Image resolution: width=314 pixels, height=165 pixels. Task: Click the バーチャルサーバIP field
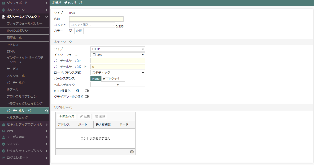(118, 61)
